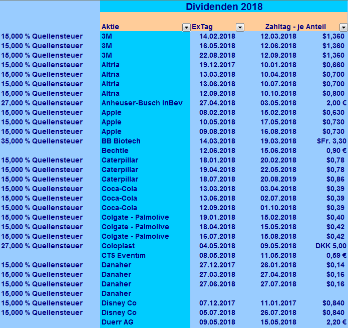Viewport: 348px width, 328px height.
Task: Select Coloplast dividend DKK 5,00
Action: pyautogui.click(x=331, y=246)
